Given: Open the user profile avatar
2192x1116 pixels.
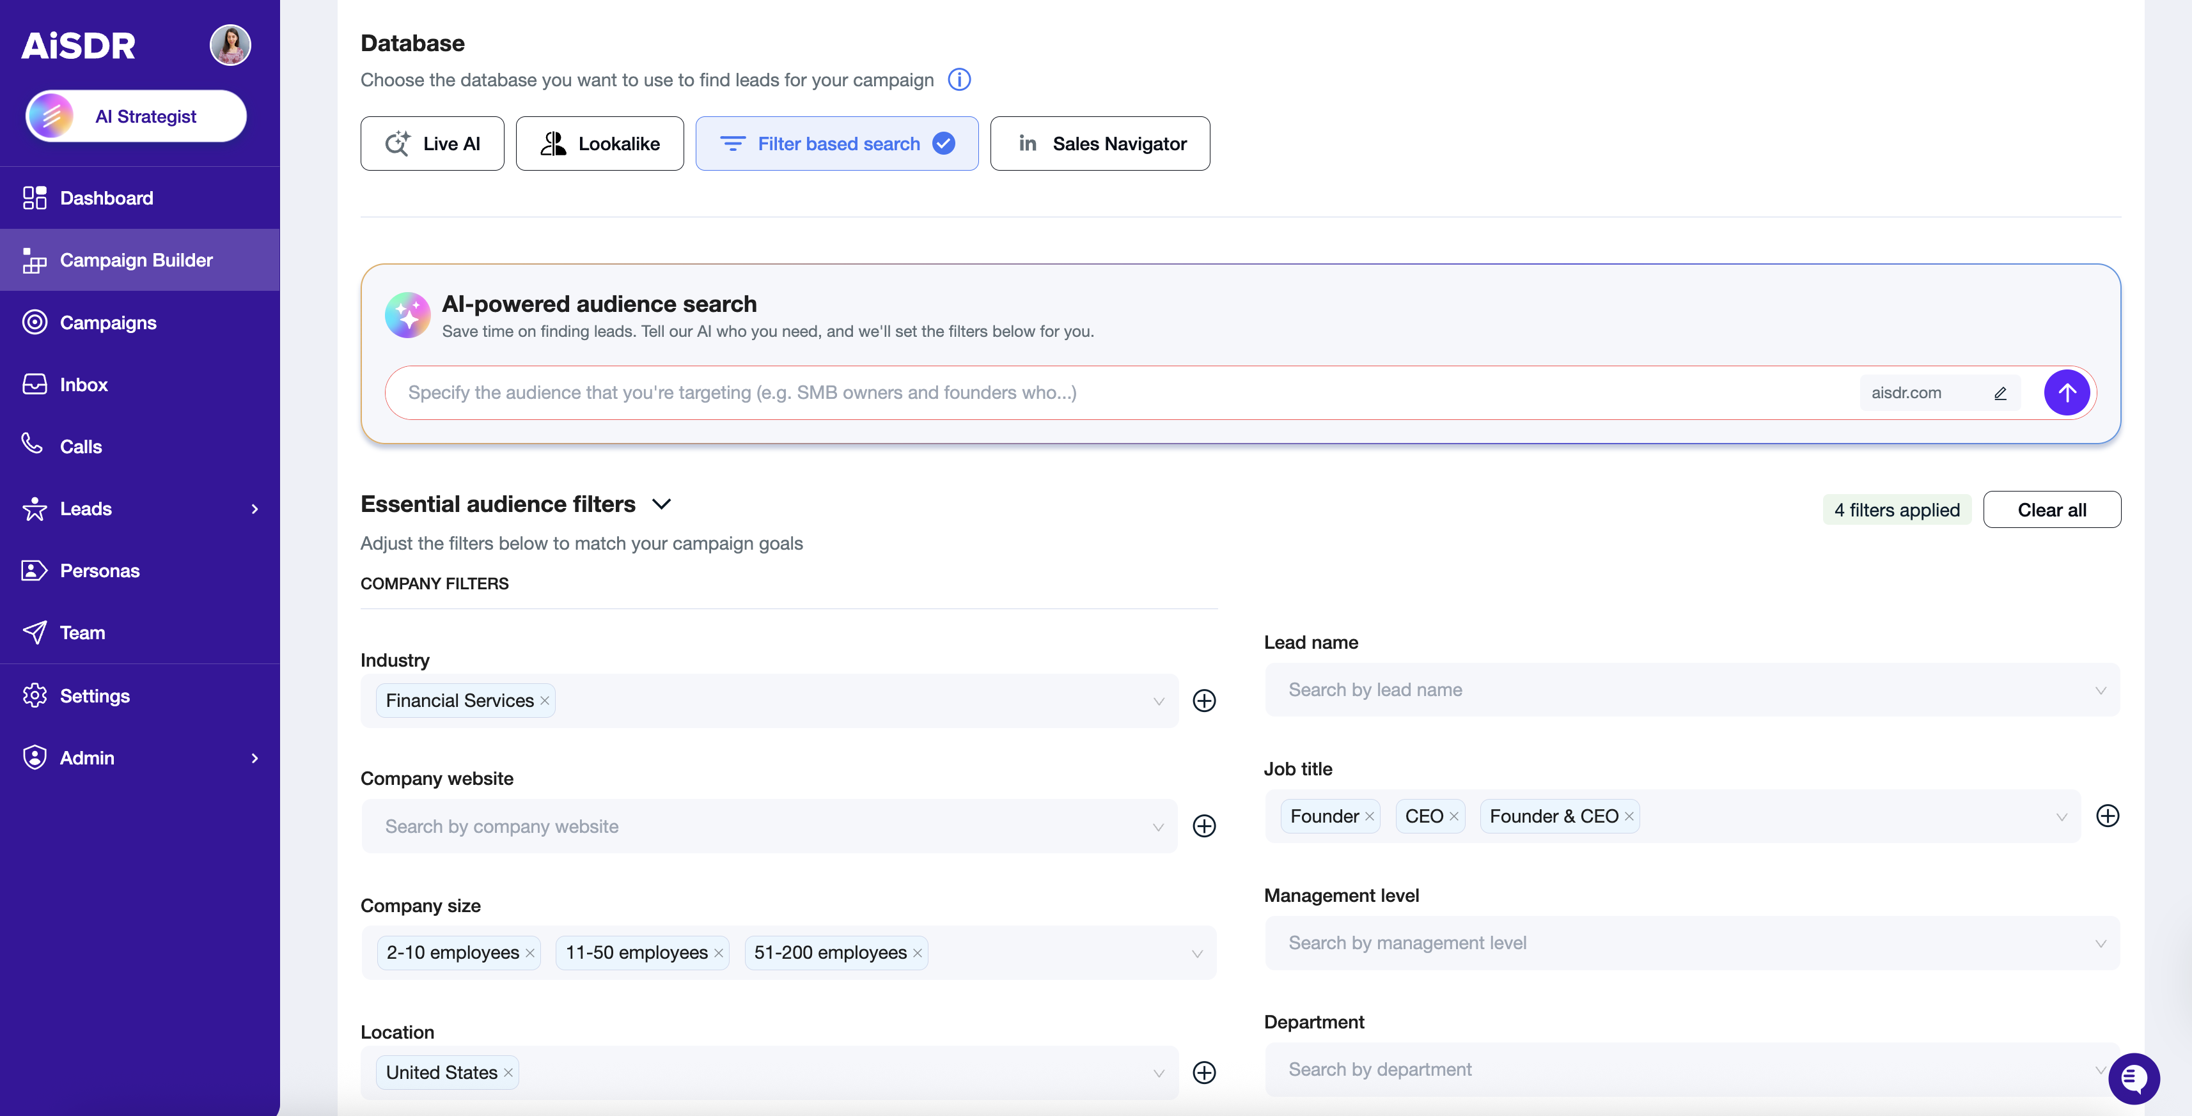Looking at the screenshot, I should pos(230,44).
